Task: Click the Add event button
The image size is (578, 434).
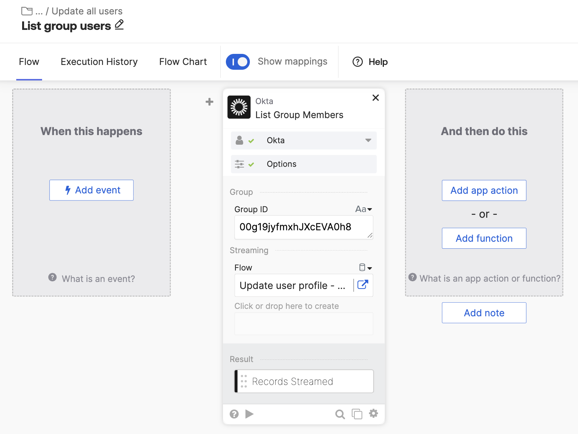Action: [92, 190]
